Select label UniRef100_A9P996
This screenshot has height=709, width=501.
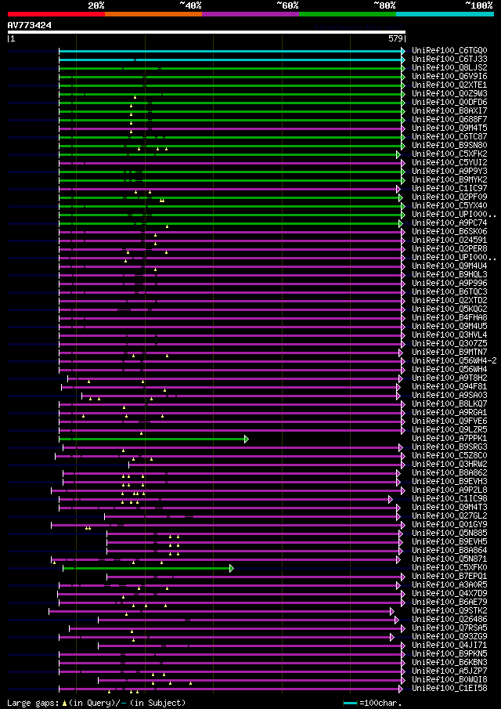coord(449,284)
